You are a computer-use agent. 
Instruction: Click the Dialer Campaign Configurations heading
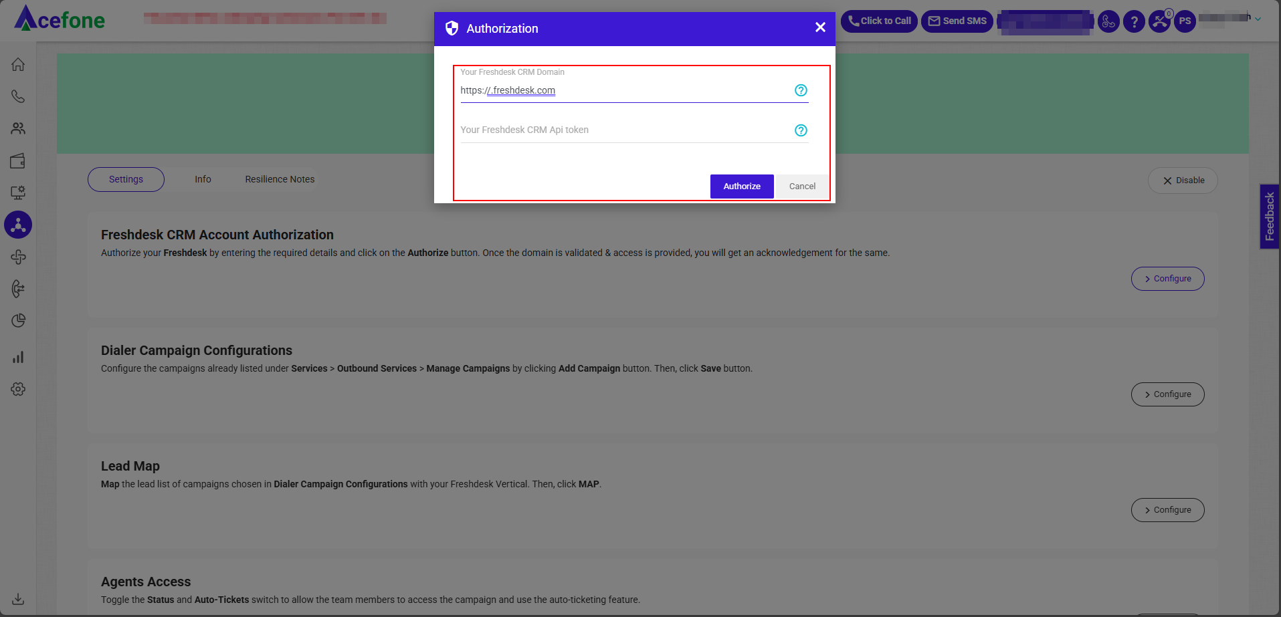[x=197, y=350]
